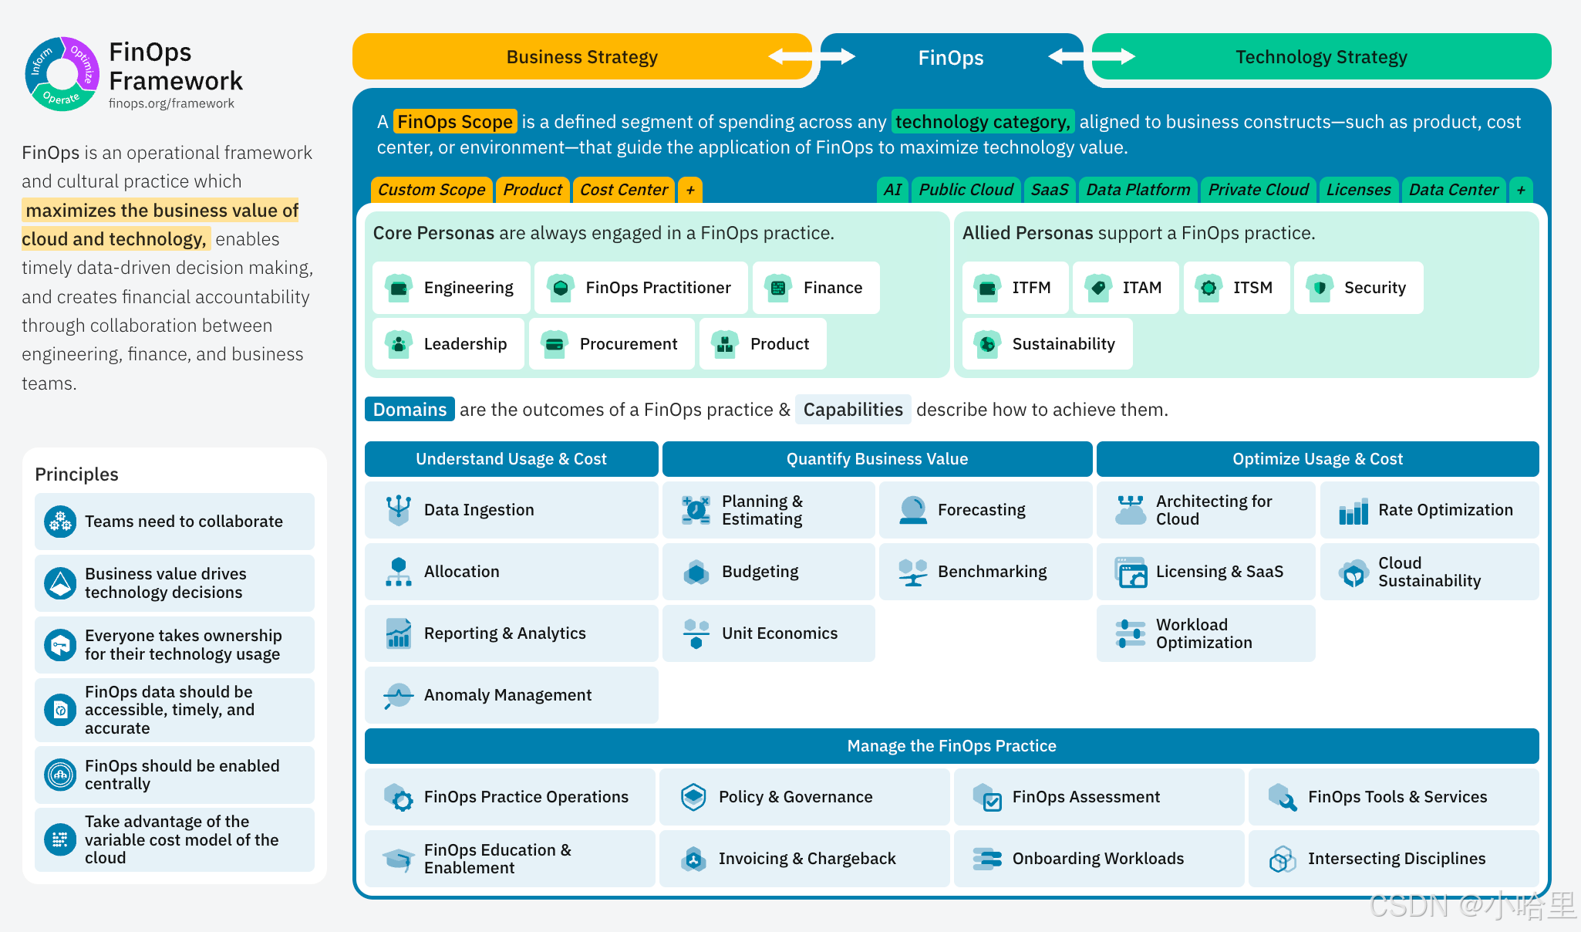
Task: Click the Anomaly Management pulse icon
Action: click(x=398, y=695)
